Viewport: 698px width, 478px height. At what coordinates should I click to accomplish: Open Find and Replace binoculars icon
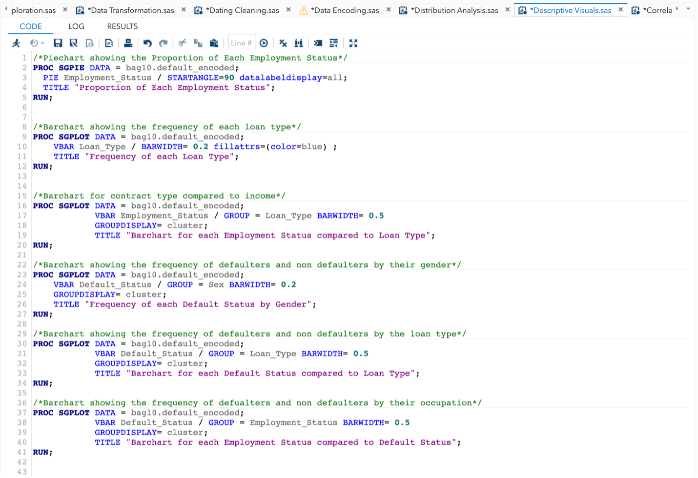tap(299, 43)
